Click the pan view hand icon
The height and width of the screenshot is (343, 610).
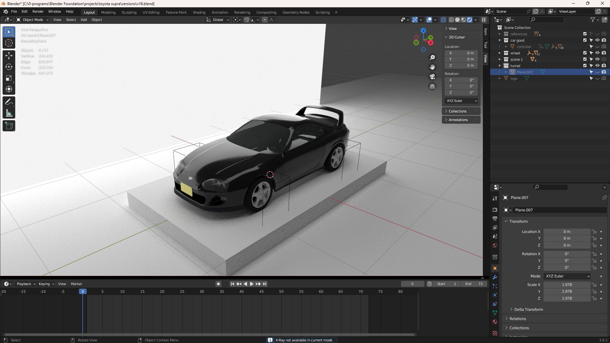pos(432,67)
